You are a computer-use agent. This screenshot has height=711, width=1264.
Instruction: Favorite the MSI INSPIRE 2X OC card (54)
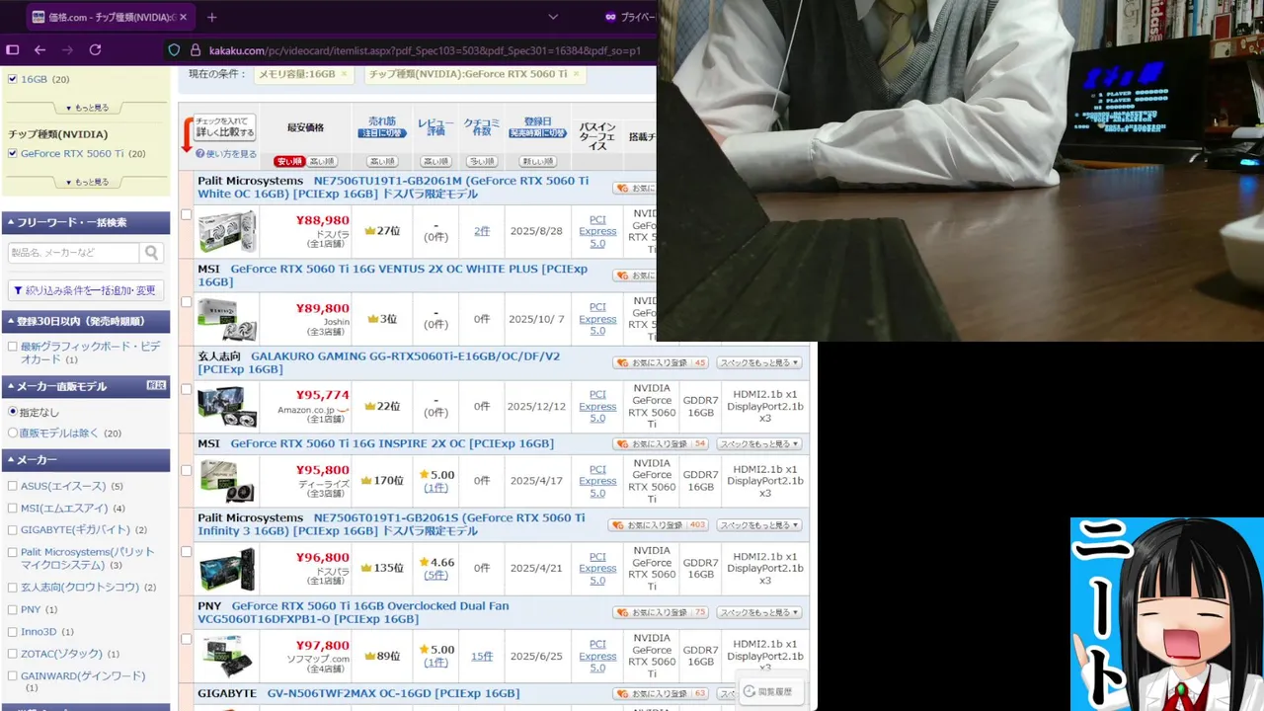click(x=660, y=443)
